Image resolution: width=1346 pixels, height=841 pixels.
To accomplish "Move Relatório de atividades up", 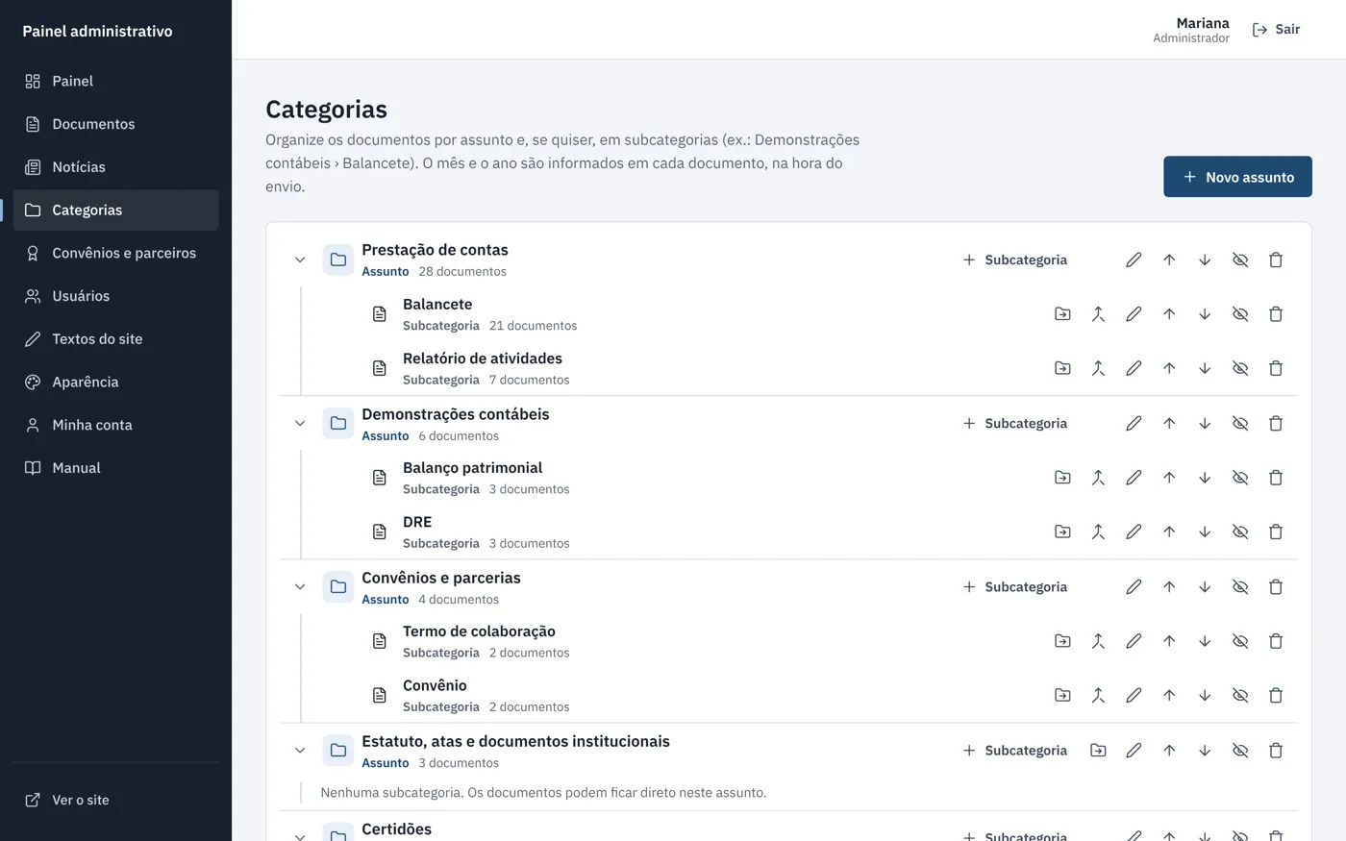I will pos(1169,368).
